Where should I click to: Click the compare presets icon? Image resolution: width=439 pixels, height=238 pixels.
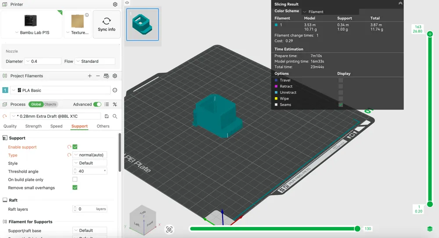[x=115, y=104]
